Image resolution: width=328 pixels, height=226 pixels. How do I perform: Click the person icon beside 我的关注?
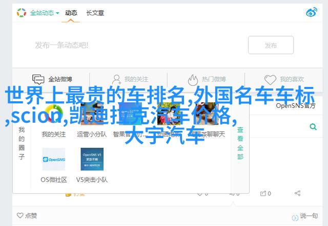(116, 79)
